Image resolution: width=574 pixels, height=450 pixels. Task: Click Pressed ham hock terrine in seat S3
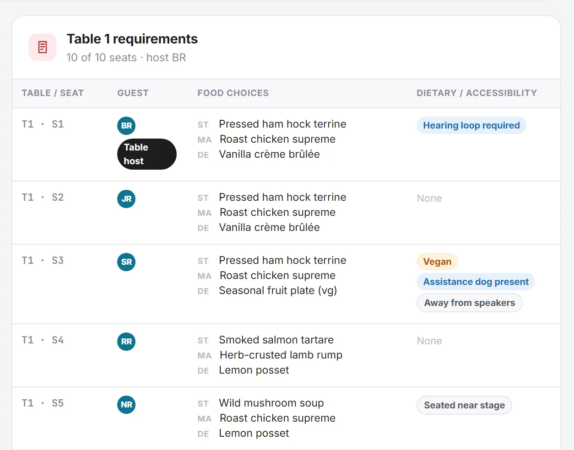[x=282, y=260]
